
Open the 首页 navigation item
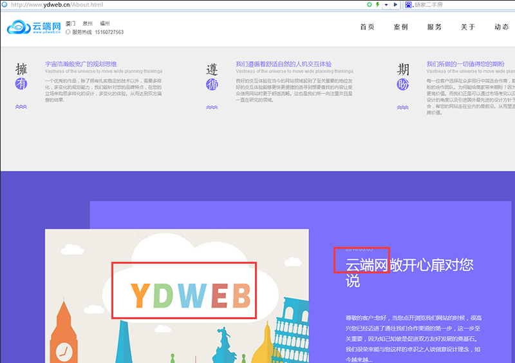[x=367, y=27]
